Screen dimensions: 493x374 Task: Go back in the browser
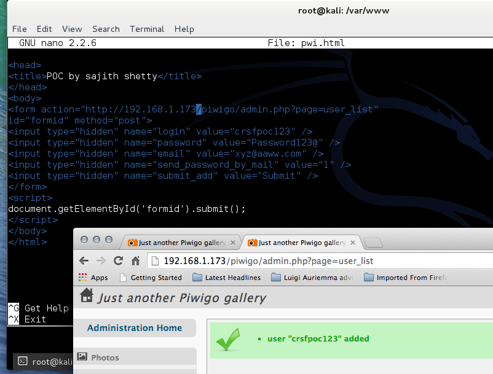click(84, 260)
